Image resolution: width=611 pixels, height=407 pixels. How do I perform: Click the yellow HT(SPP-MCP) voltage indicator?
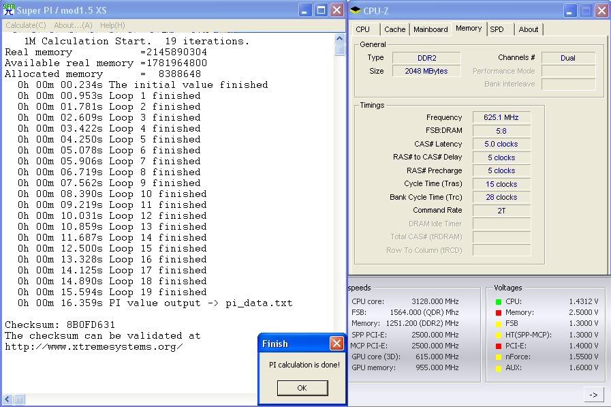point(498,335)
